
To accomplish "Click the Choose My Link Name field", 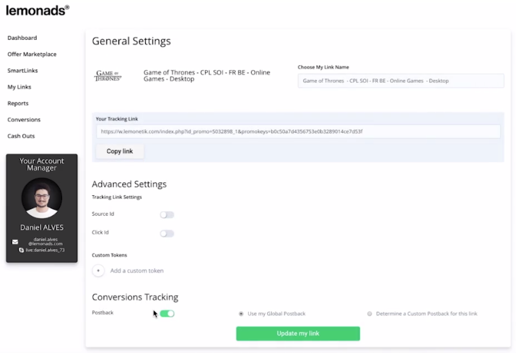I will pos(400,81).
